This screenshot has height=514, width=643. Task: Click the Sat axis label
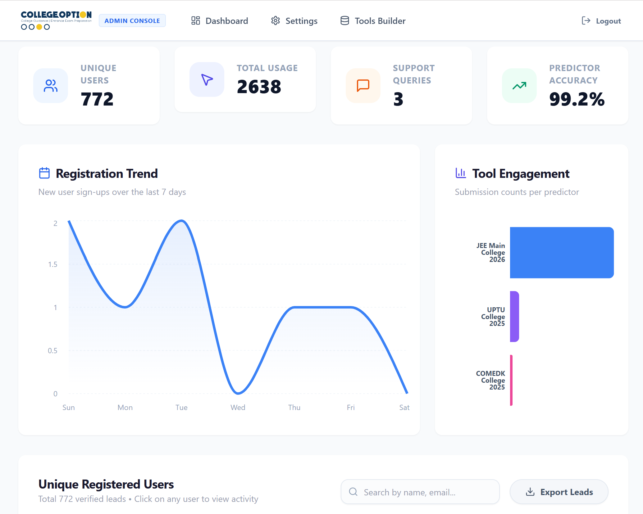[x=404, y=408]
